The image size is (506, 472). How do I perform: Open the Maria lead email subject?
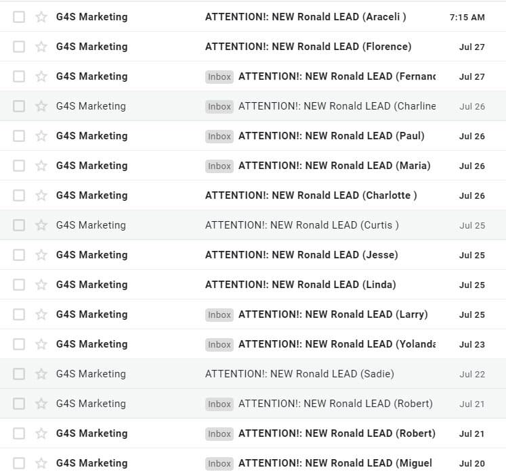coord(335,166)
